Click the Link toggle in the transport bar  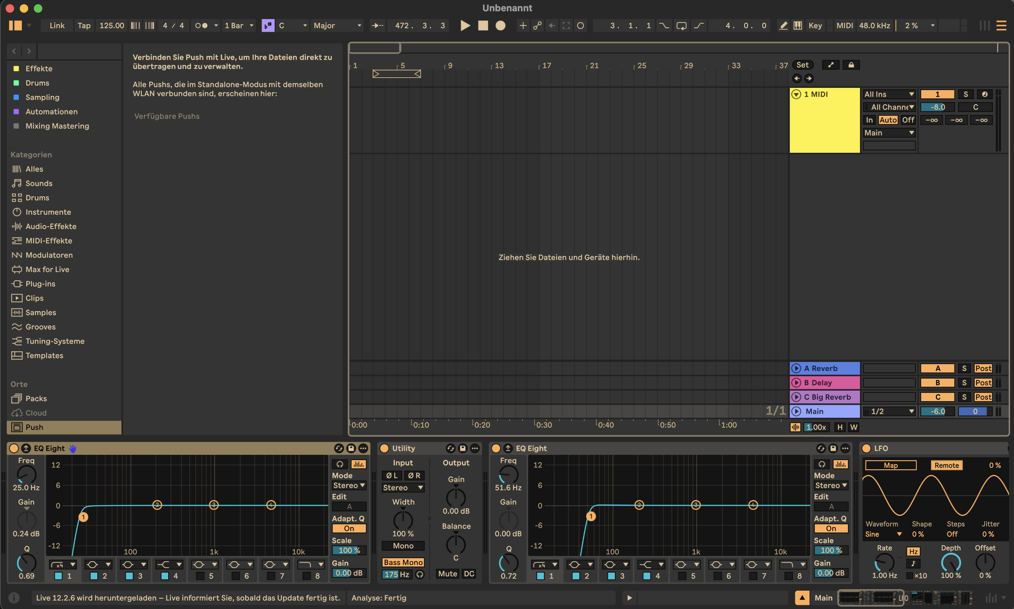pyautogui.click(x=57, y=25)
